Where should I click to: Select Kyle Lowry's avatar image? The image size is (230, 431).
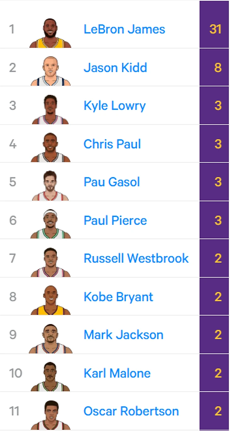pyautogui.click(x=50, y=109)
